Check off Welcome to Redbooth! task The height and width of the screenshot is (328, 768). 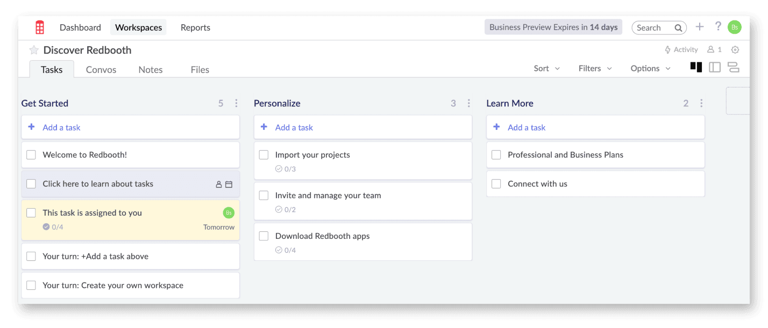(x=31, y=155)
